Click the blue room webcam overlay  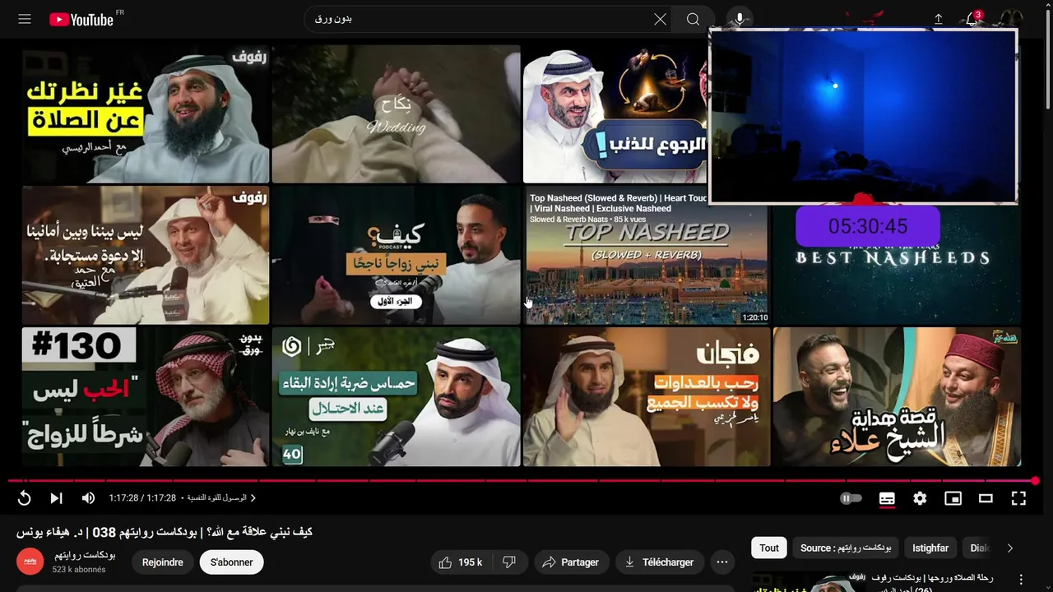pos(863,115)
